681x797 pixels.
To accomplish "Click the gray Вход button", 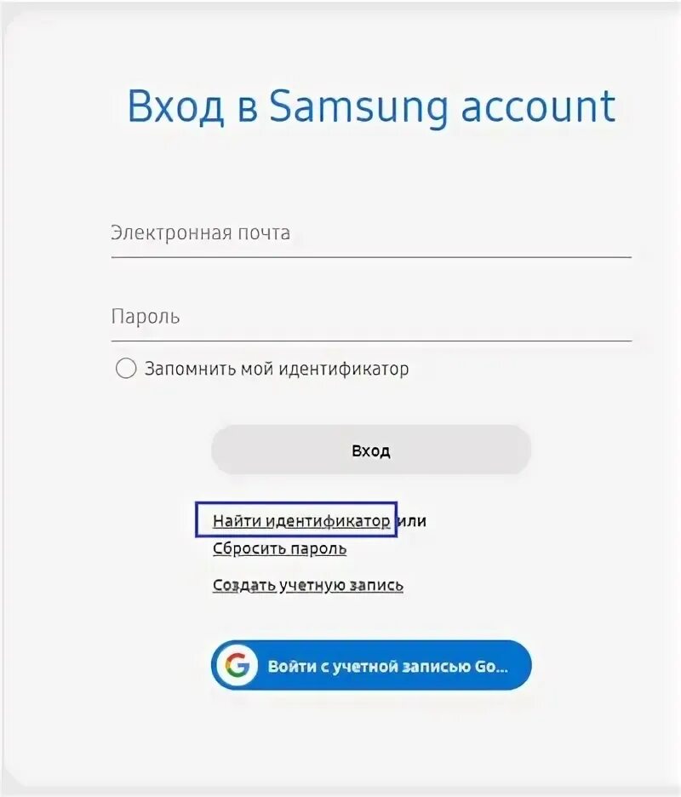I will [x=371, y=450].
